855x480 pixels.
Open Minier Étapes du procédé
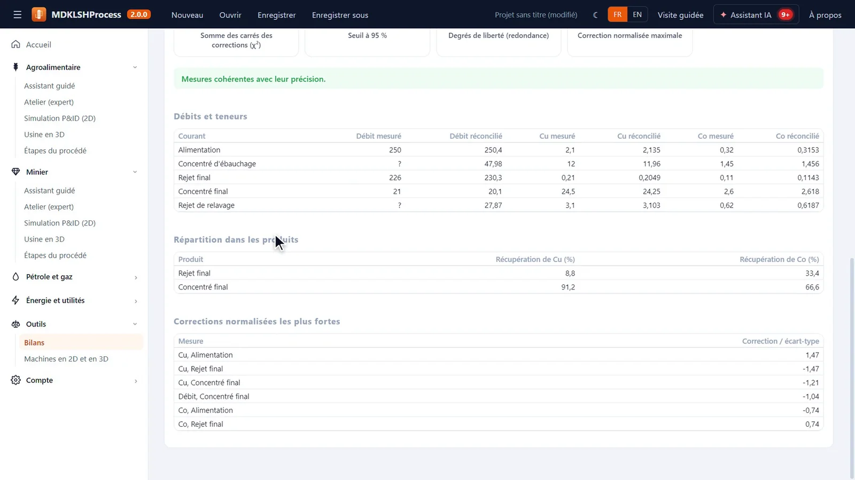coord(55,255)
